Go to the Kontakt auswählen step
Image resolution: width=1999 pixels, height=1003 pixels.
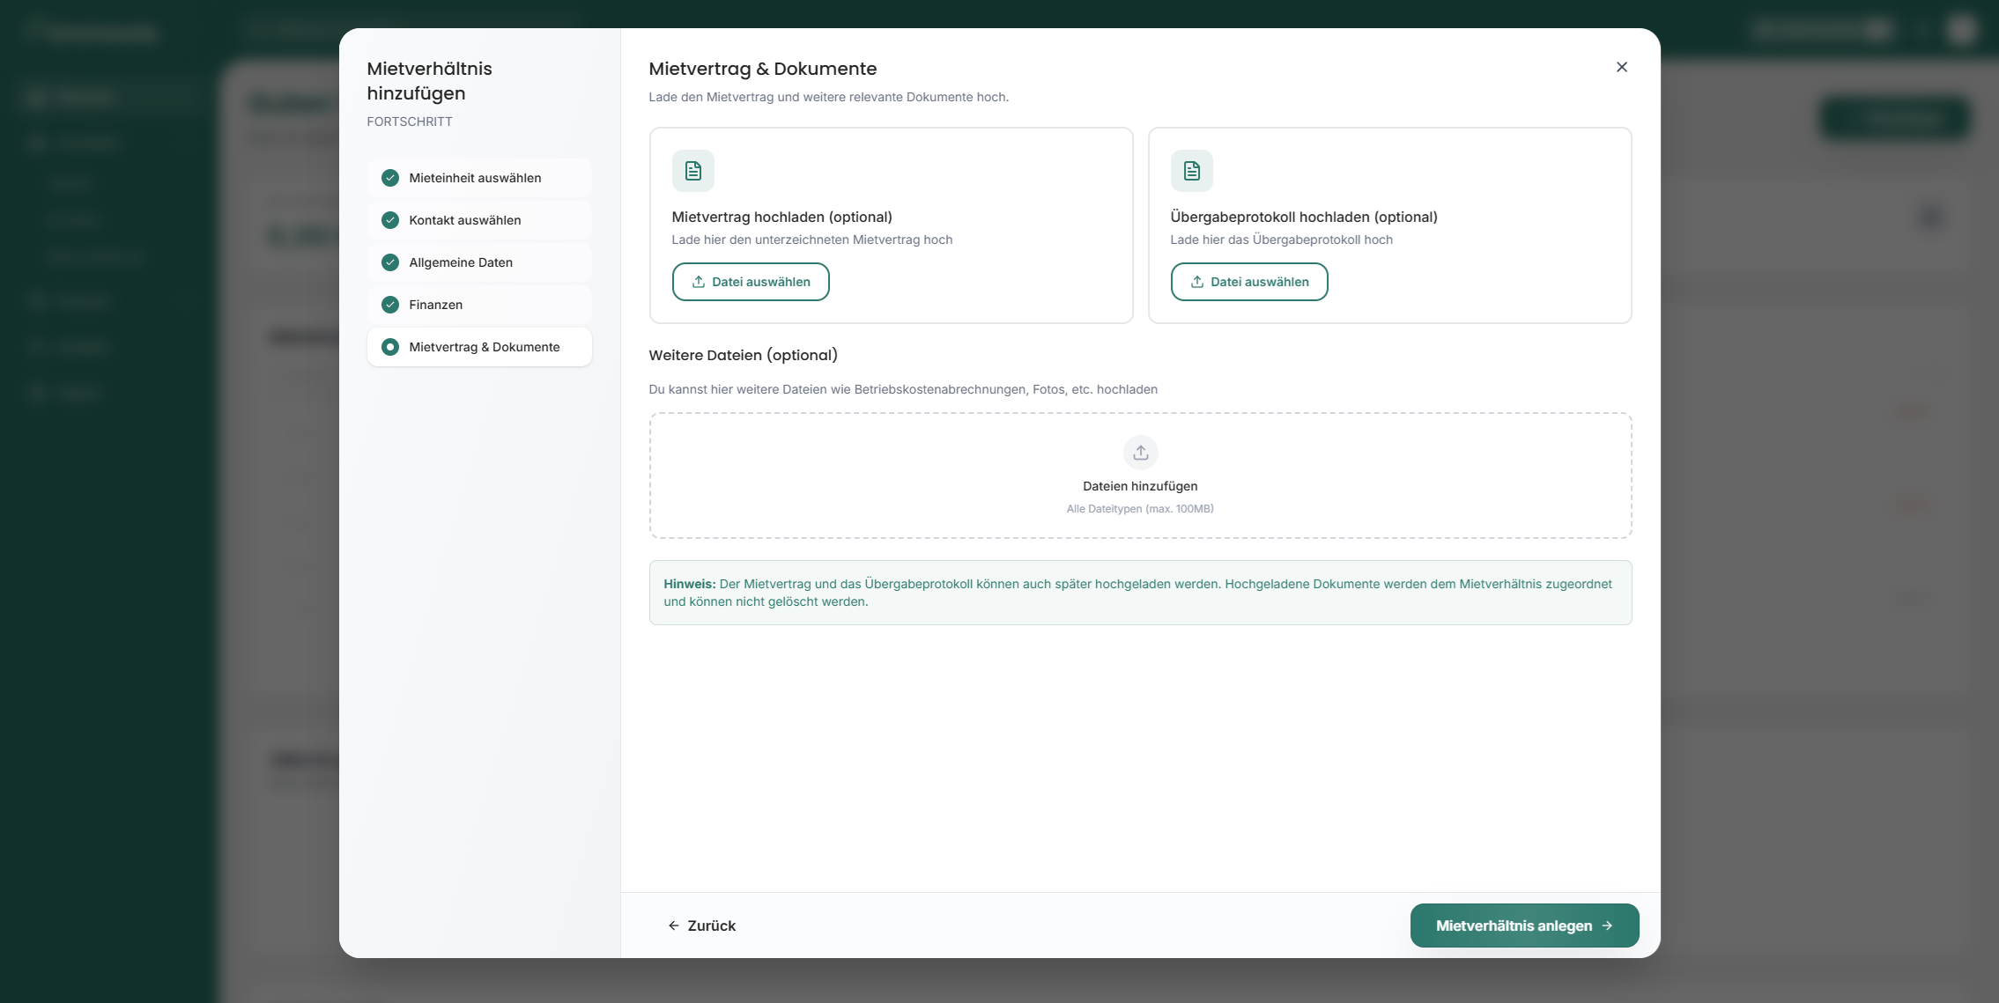pos(479,220)
